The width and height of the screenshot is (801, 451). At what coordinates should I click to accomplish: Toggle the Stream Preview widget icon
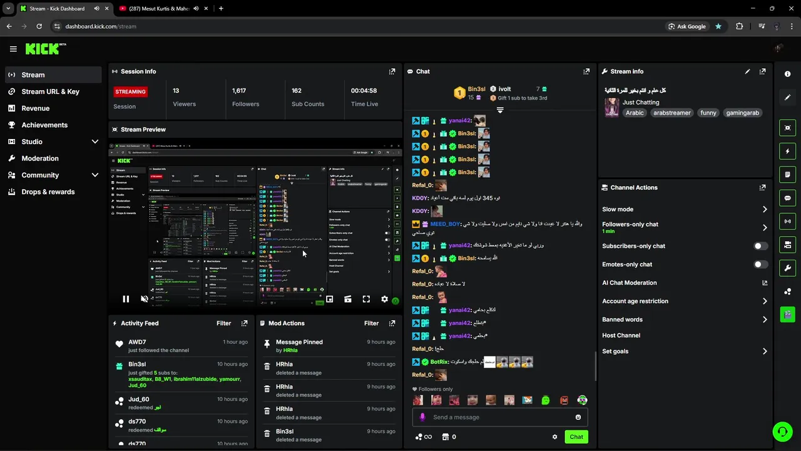tap(787, 128)
